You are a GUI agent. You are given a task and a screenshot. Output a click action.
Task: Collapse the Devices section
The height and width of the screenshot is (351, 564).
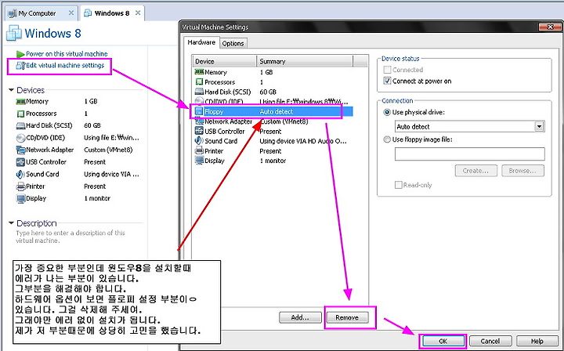(x=11, y=90)
